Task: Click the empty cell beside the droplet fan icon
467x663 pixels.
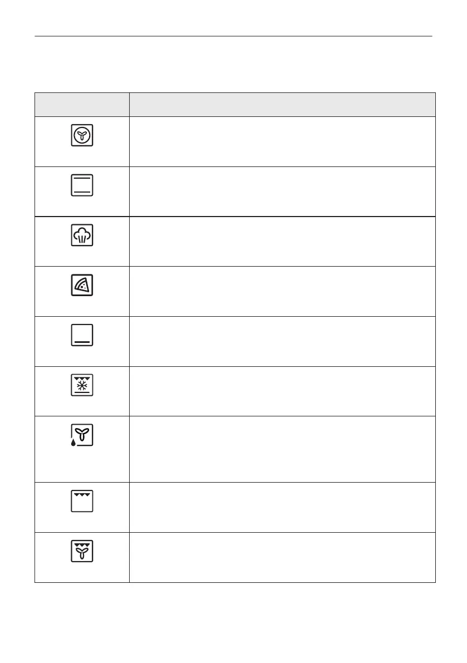Action: (x=282, y=449)
